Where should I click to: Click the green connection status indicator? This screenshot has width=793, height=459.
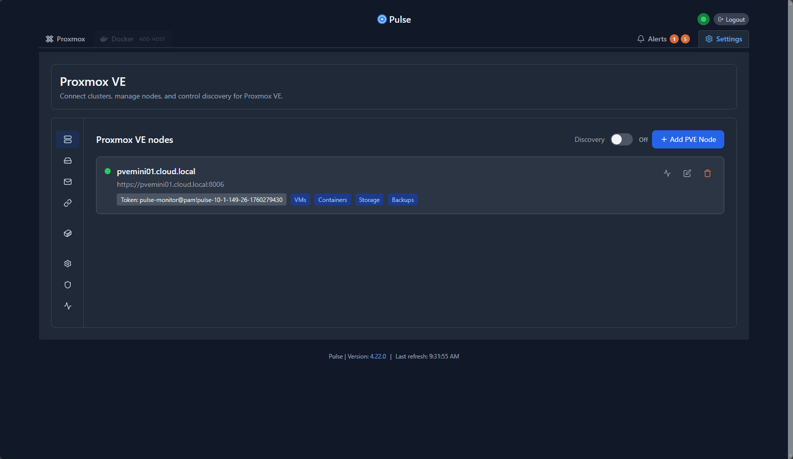703,19
